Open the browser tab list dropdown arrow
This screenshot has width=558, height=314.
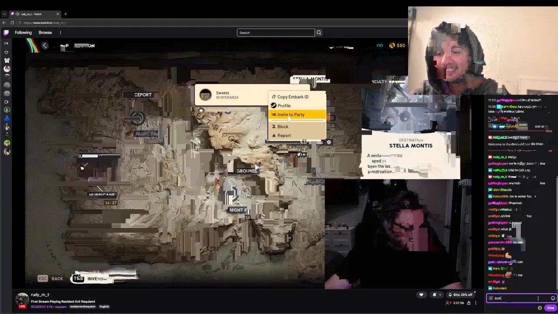tap(4, 14)
